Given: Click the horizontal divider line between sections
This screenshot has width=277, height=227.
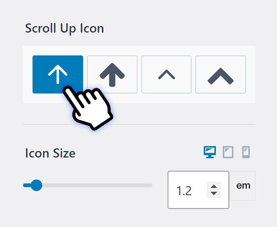Looking at the screenshot, I should coord(139,124).
